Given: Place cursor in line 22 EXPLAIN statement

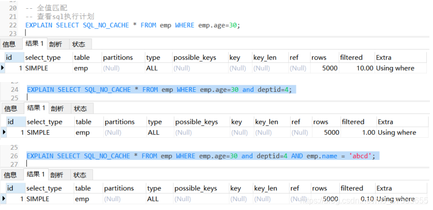Looking at the screenshot, I should (x=132, y=25).
